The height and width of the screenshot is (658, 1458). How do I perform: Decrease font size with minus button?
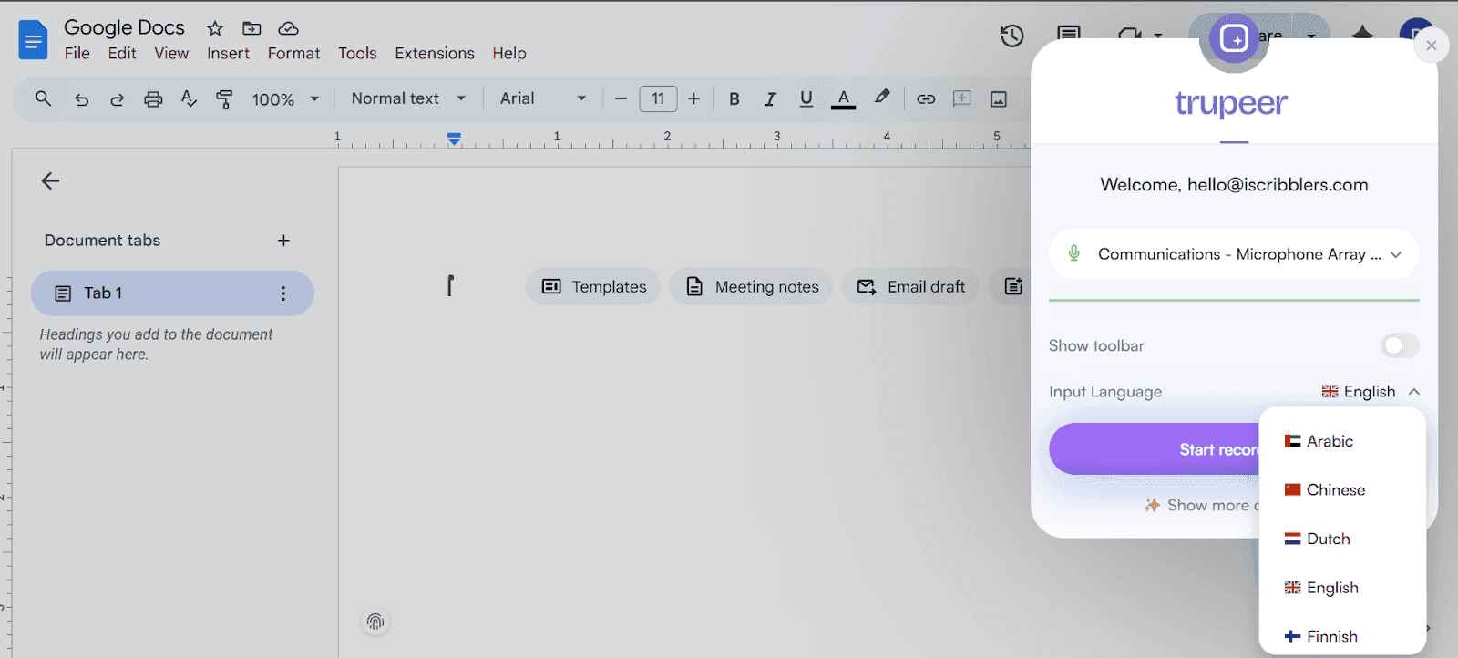tap(621, 98)
